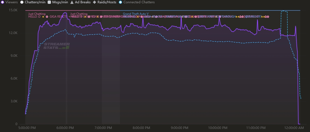This screenshot has height=132, width=310.
Task: Toggle the Viewers series in legend
Action: pyautogui.click(x=9, y=2)
